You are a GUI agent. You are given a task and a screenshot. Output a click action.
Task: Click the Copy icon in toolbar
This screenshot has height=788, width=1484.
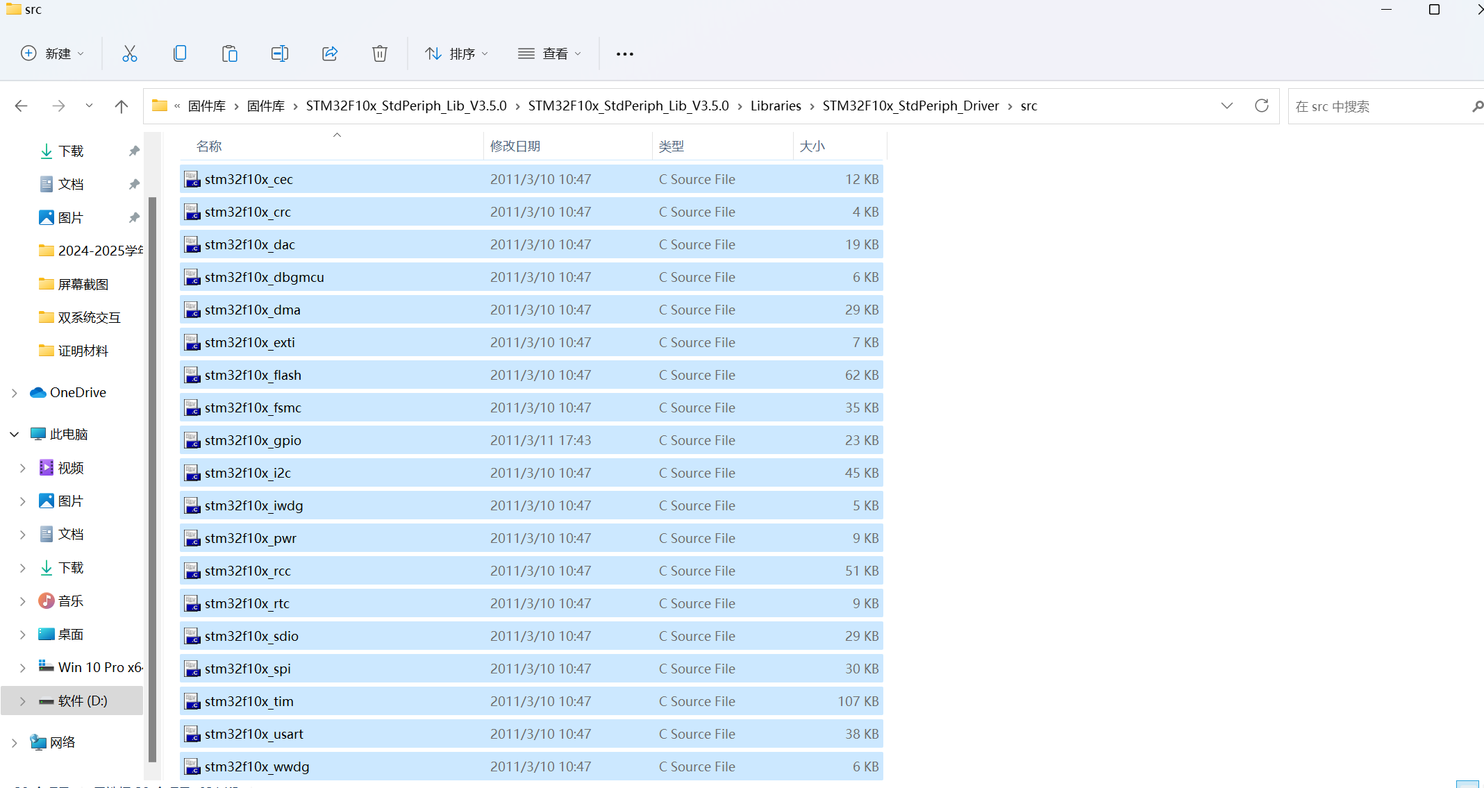coord(180,53)
